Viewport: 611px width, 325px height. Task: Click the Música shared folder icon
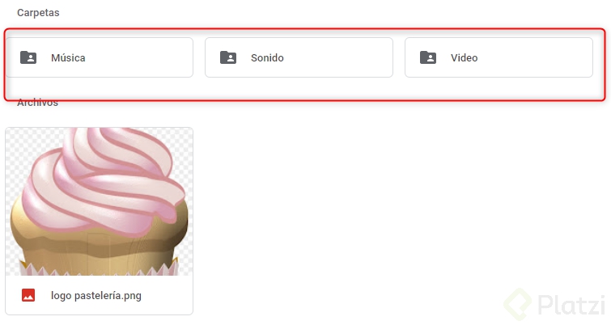pyautogui.click(x=28, y=57)
